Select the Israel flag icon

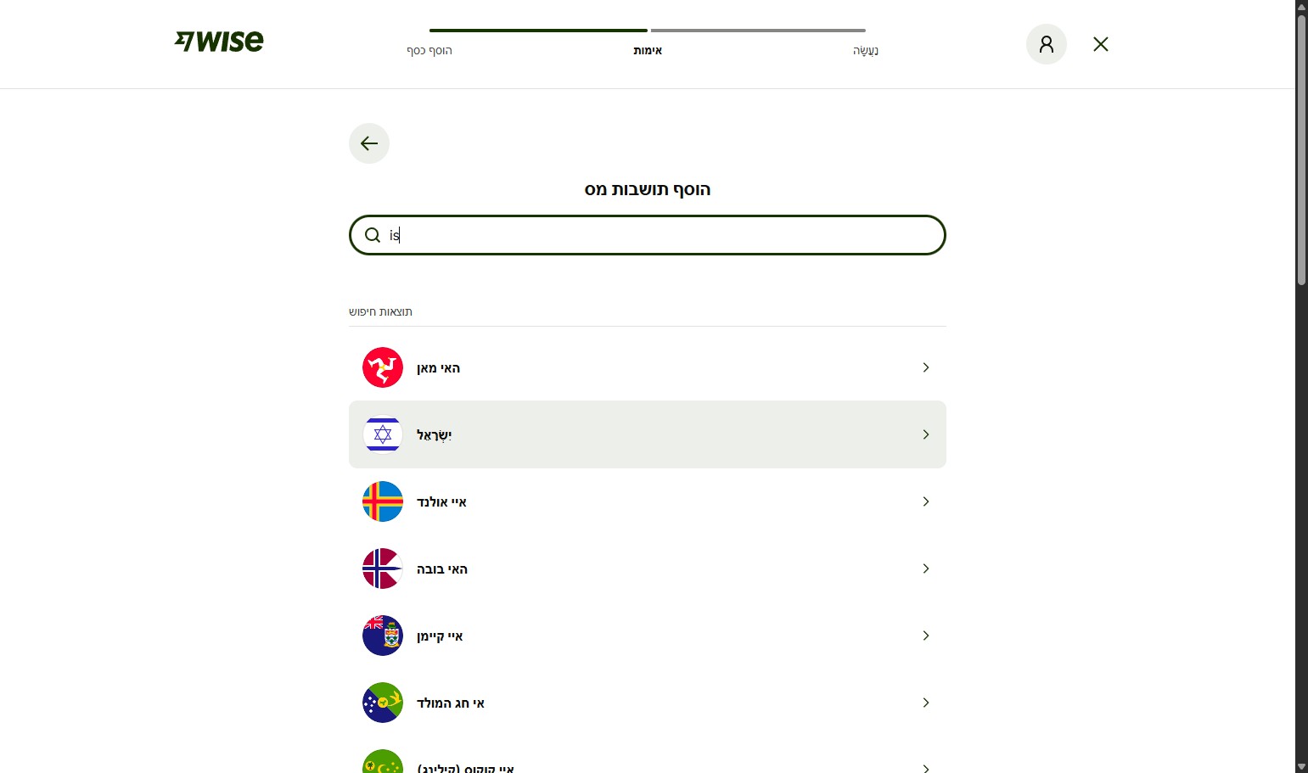point(383,434)
